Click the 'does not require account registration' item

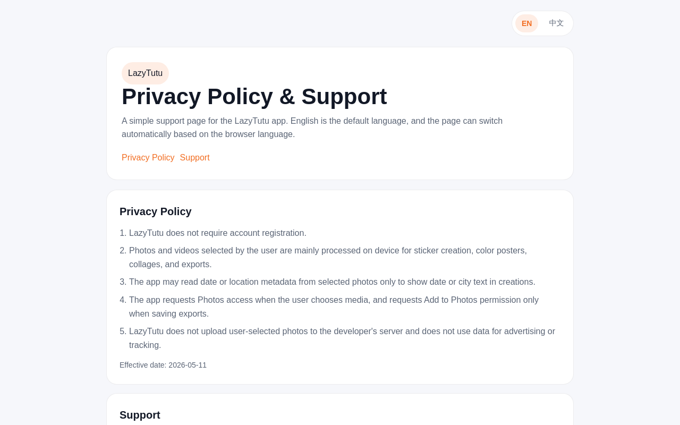pyautogui.click(x=218, y=233)
